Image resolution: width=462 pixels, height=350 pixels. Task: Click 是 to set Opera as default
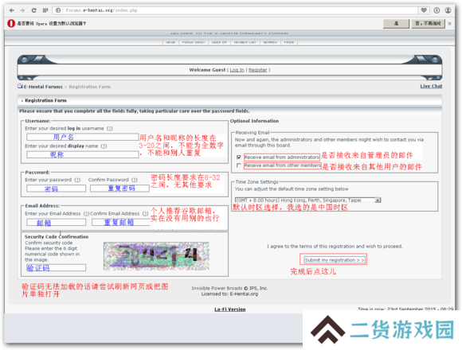(396, 24)
